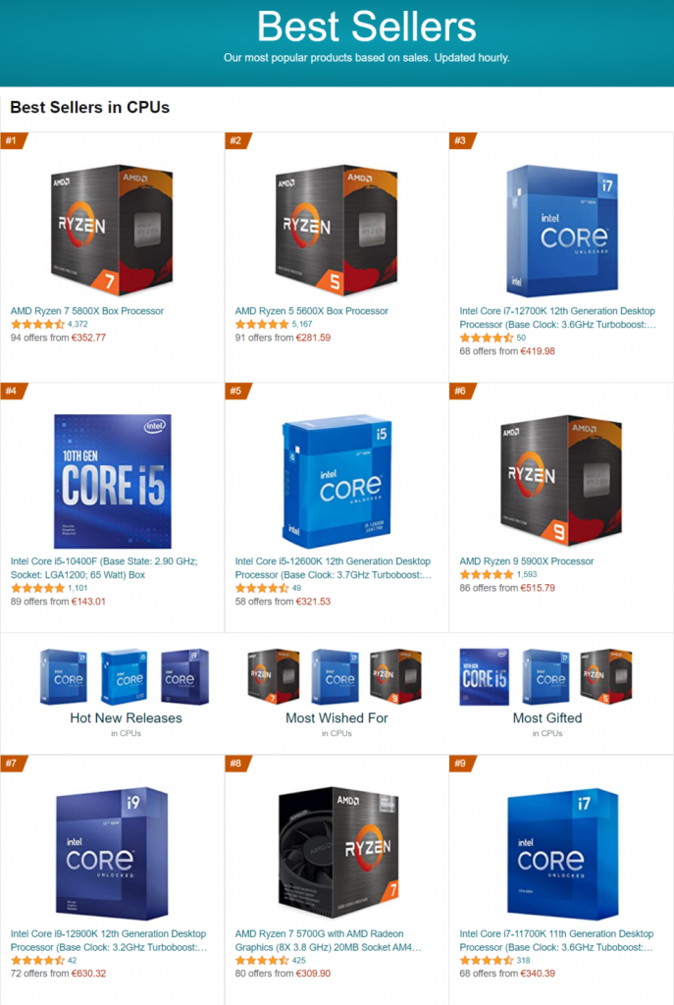Open the 5,167 reviews for Ryzen 5 5600X
Screen dimensions: 674x1005
tap(302, 324)
